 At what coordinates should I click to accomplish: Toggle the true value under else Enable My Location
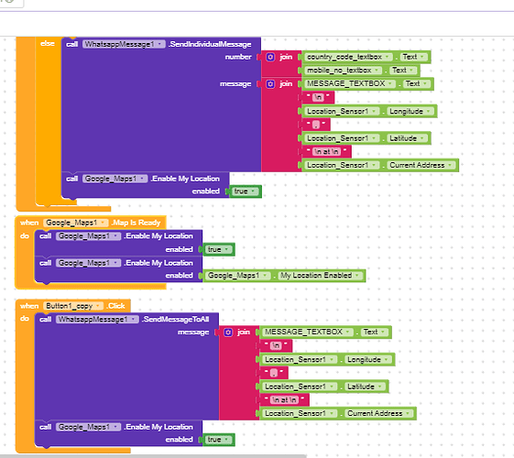coord(245,191)
